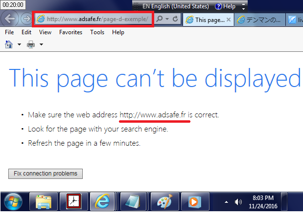Open the File menu

(9, 32)
